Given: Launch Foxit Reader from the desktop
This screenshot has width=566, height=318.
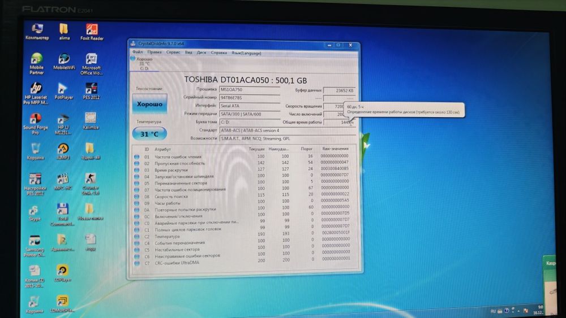Looking at the screenshot, I should coord(92,32).
